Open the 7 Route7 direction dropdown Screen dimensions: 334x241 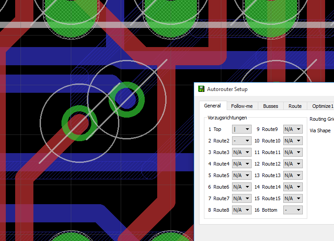coord(242,198)
